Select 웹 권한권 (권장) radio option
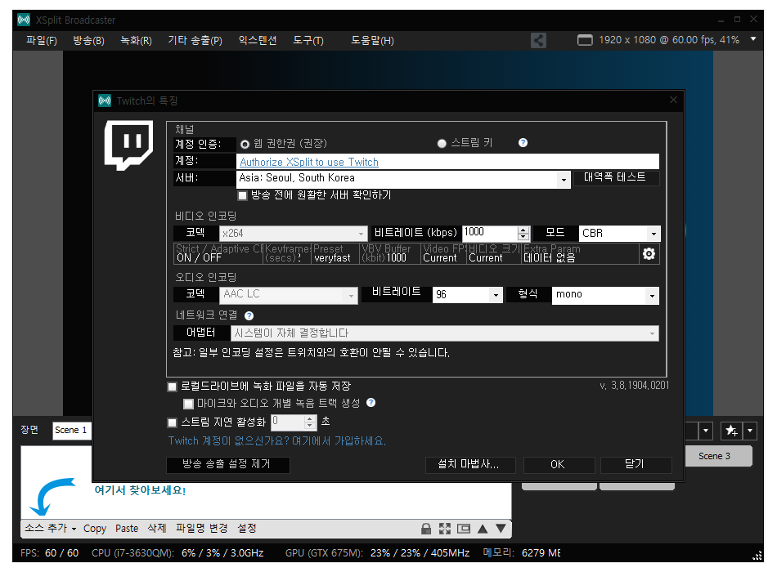 tap(245, 144)
